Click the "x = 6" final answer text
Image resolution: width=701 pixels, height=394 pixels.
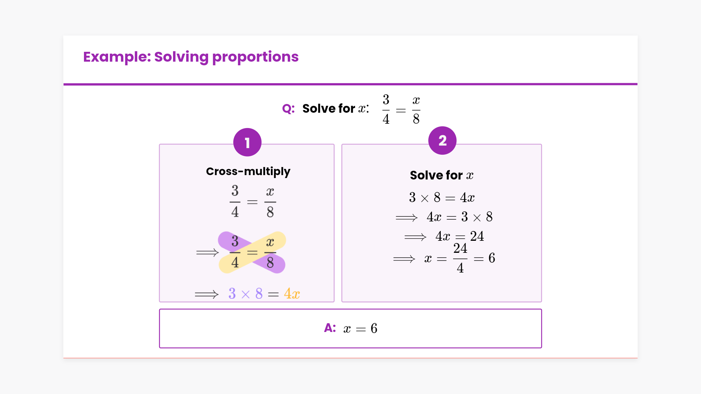[360, 329]
